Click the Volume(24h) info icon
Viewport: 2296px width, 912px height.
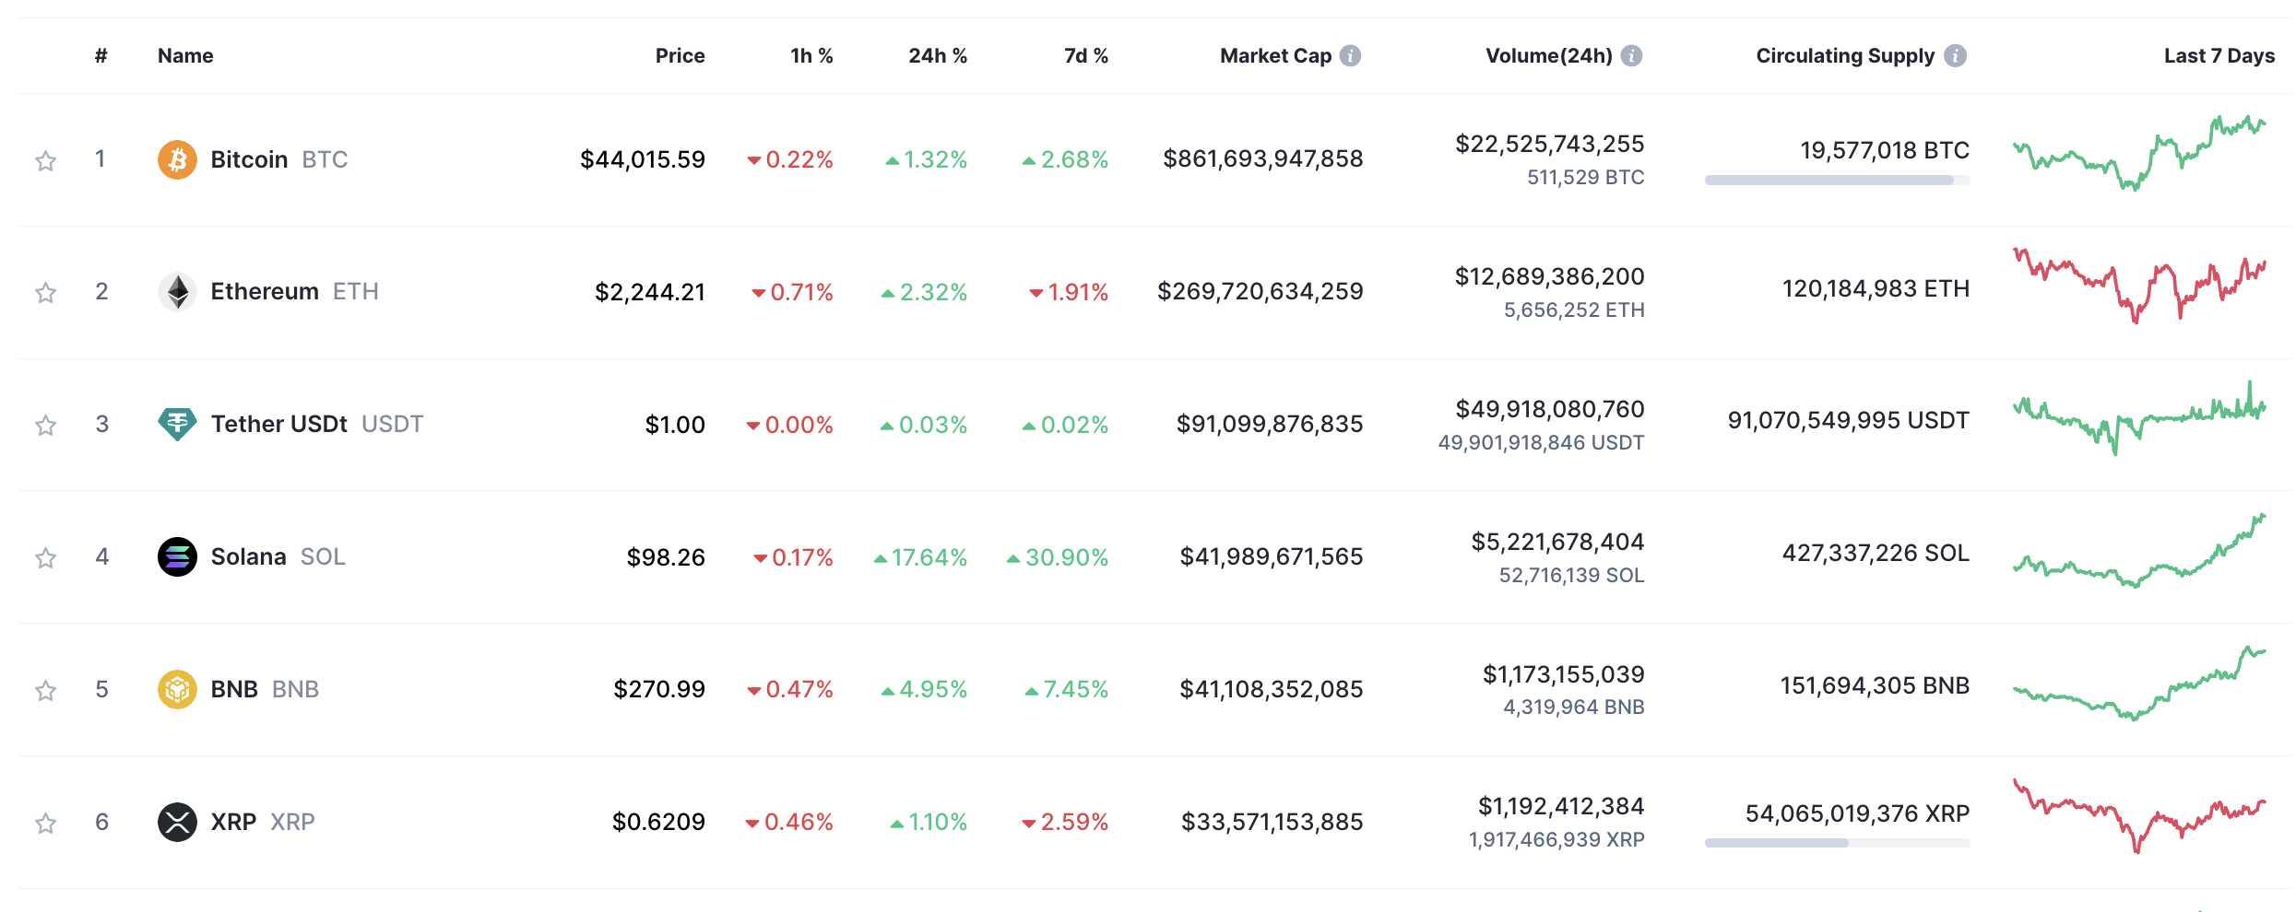click(x=1631, y=55)
